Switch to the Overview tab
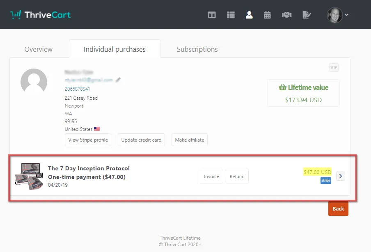 tap(38, 49)
